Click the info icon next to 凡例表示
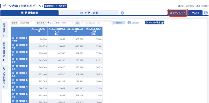209x103 pixels. coord(129,22)
